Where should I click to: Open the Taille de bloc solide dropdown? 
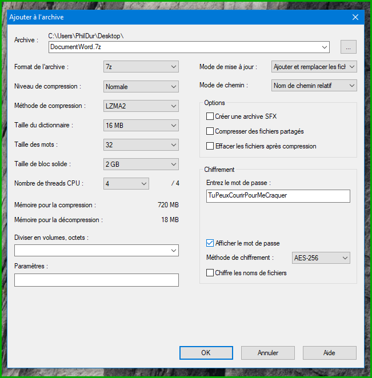pos(141,164)
